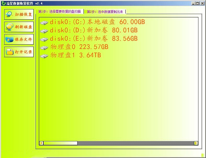Maximize the 流星数据恢复软件 window
The height and width of the screenshot is (158, 206).
pyautogui.click(x=197, y=3)
